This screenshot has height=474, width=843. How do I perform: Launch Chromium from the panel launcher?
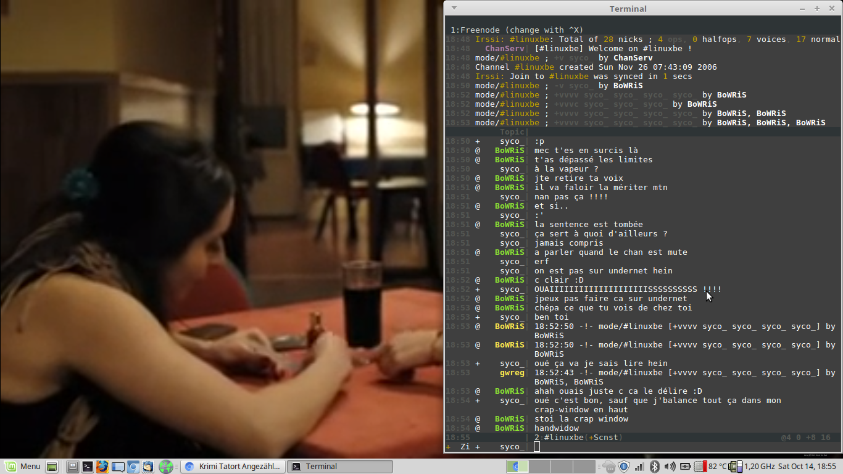133,467
